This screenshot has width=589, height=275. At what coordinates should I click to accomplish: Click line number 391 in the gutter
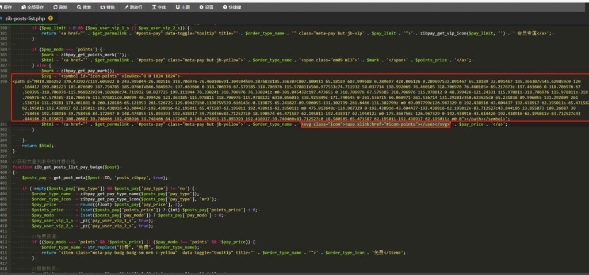(4, 124)
